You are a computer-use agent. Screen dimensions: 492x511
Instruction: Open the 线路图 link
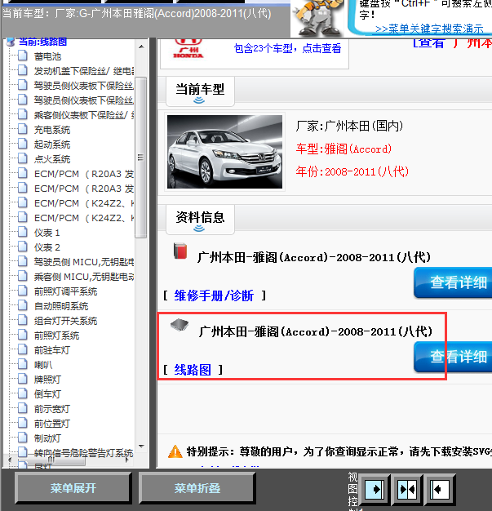click(x=193, y=370)
